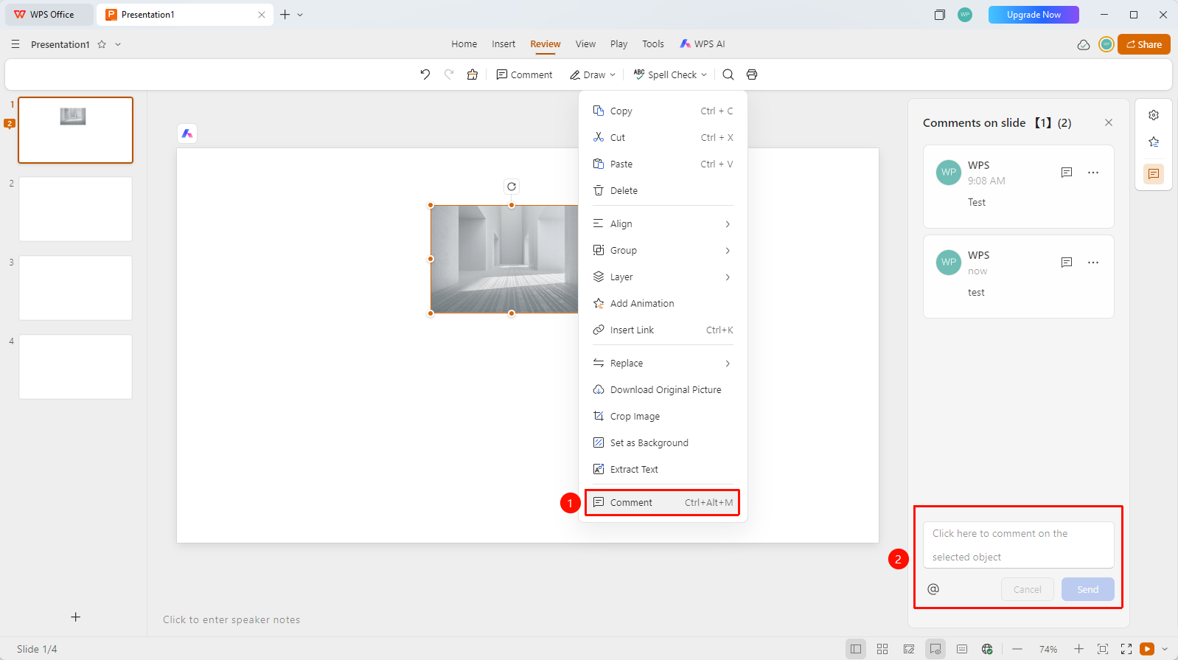Toggle the comments panel icon in right sidebar
This screenshot has height=660, width=1178.
(x=1154, y=174)
